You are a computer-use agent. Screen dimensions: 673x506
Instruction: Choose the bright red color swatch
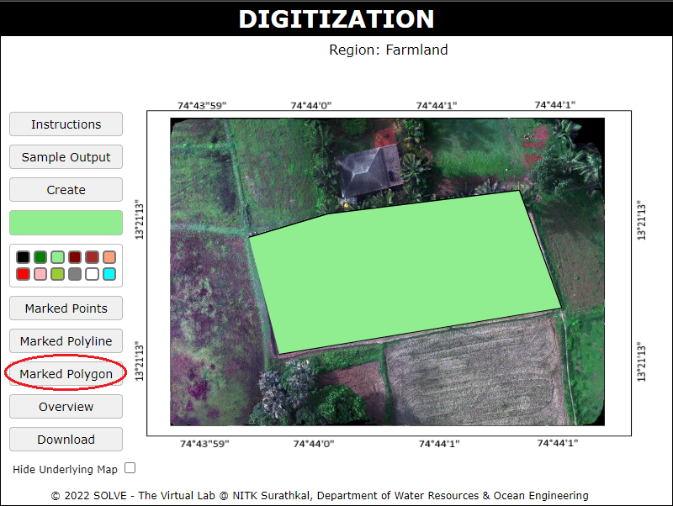tap(23, 274)
